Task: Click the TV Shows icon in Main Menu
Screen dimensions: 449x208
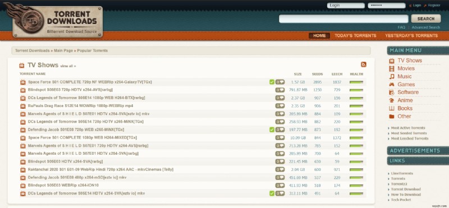Action: tap(392, 61)
